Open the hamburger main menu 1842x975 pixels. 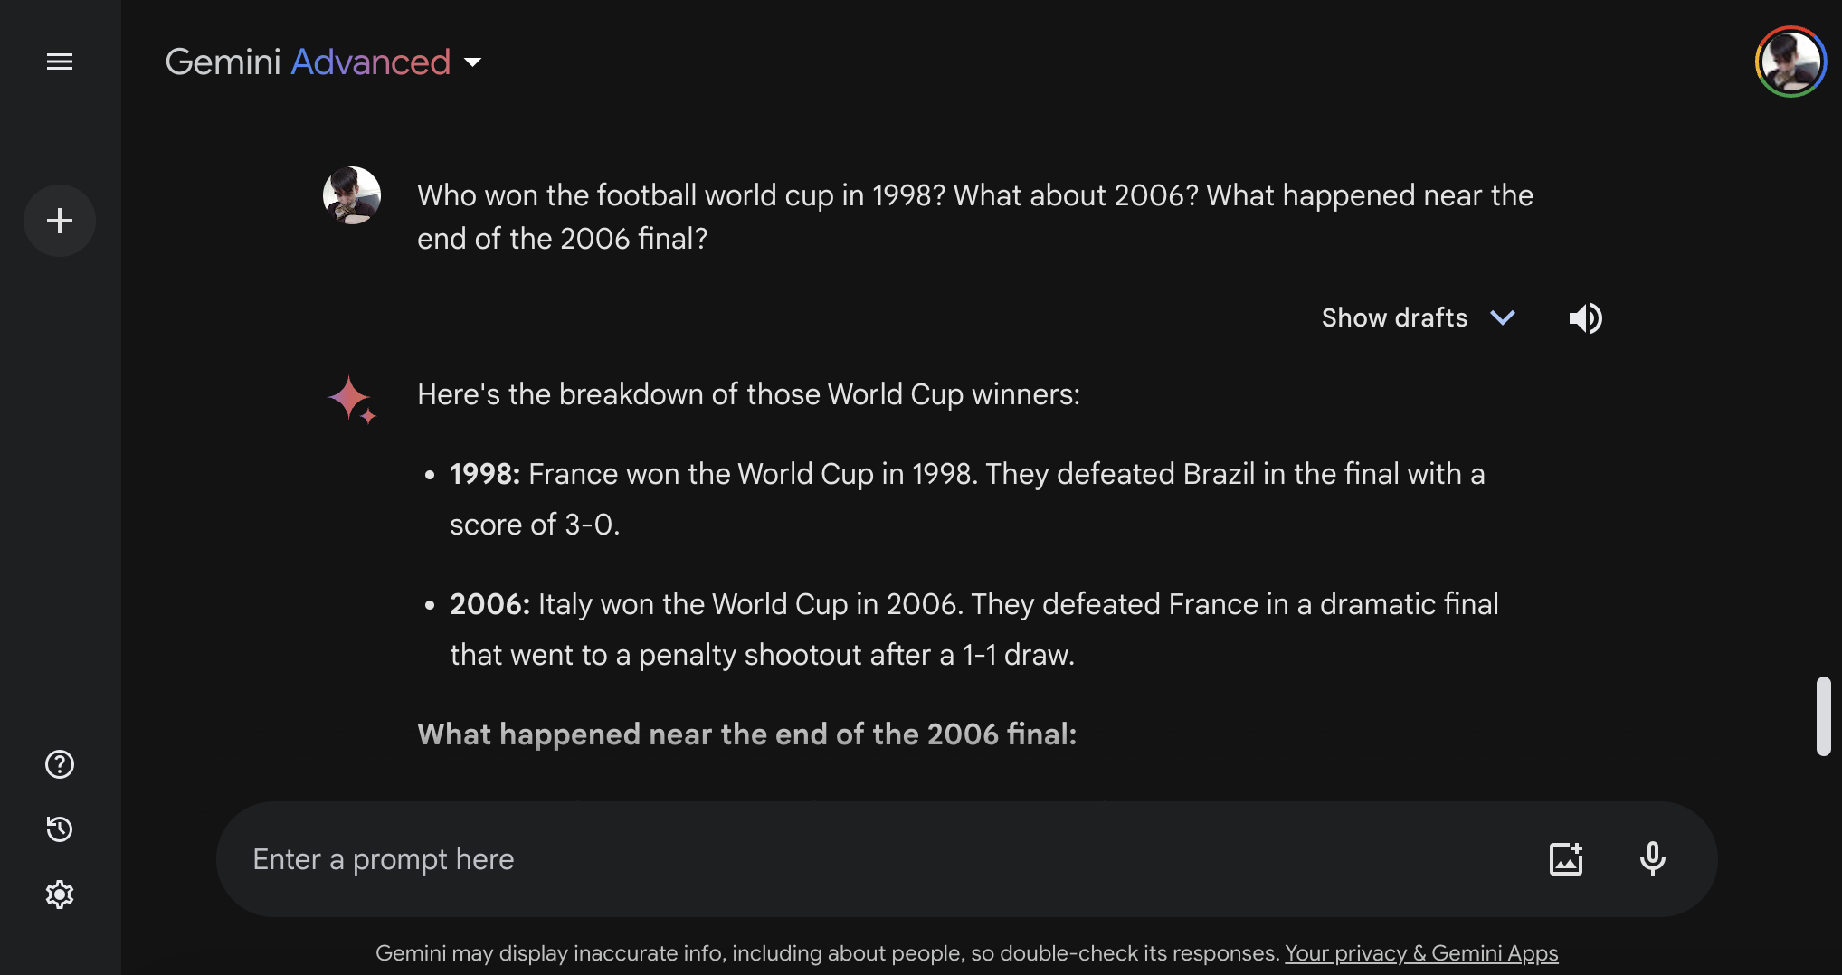click(60, 62)
